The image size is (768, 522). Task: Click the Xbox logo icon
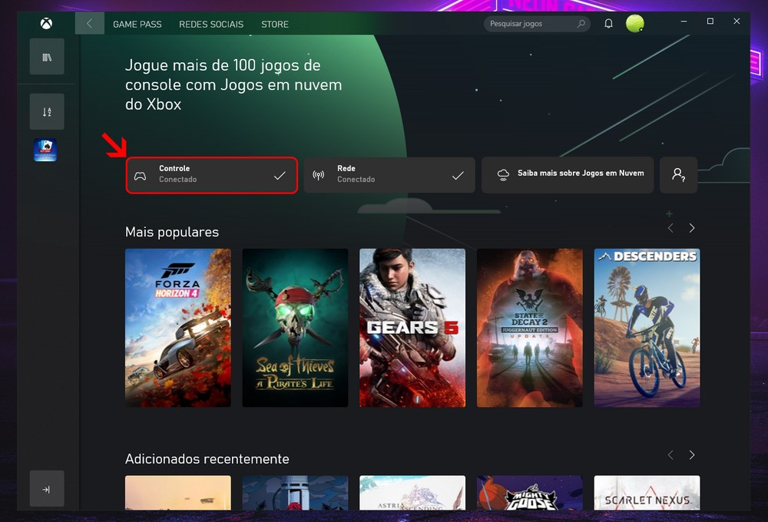[x=47, y=23]
